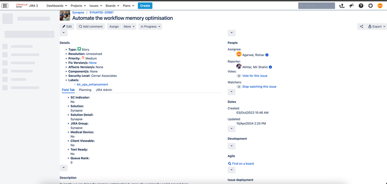Viewport: 387px width, 184px height.
Task: Click the Add comment button
Action: click(x=91, y=26)
